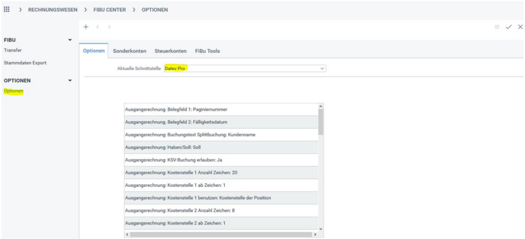Screen dimensions: 525x239
Task: Click the RECHNUNGSWESEN breadcrumb
Action: [x=53, y=10]
